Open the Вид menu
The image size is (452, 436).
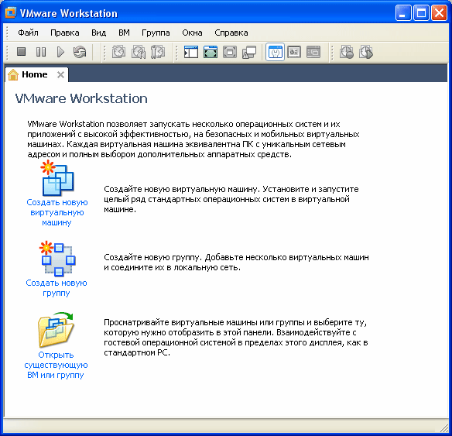[x=99, y=33]
